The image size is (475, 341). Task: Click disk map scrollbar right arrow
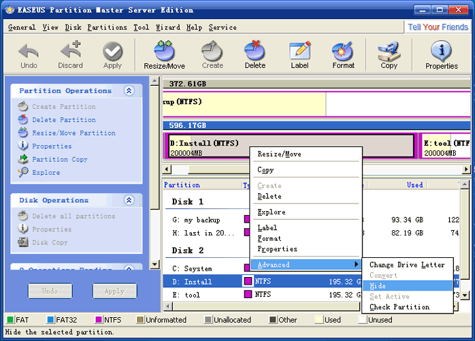click(466, 169)
